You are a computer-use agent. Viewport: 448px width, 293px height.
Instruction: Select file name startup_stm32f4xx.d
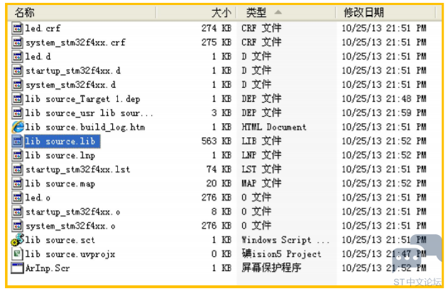click(x=73, y=71)
